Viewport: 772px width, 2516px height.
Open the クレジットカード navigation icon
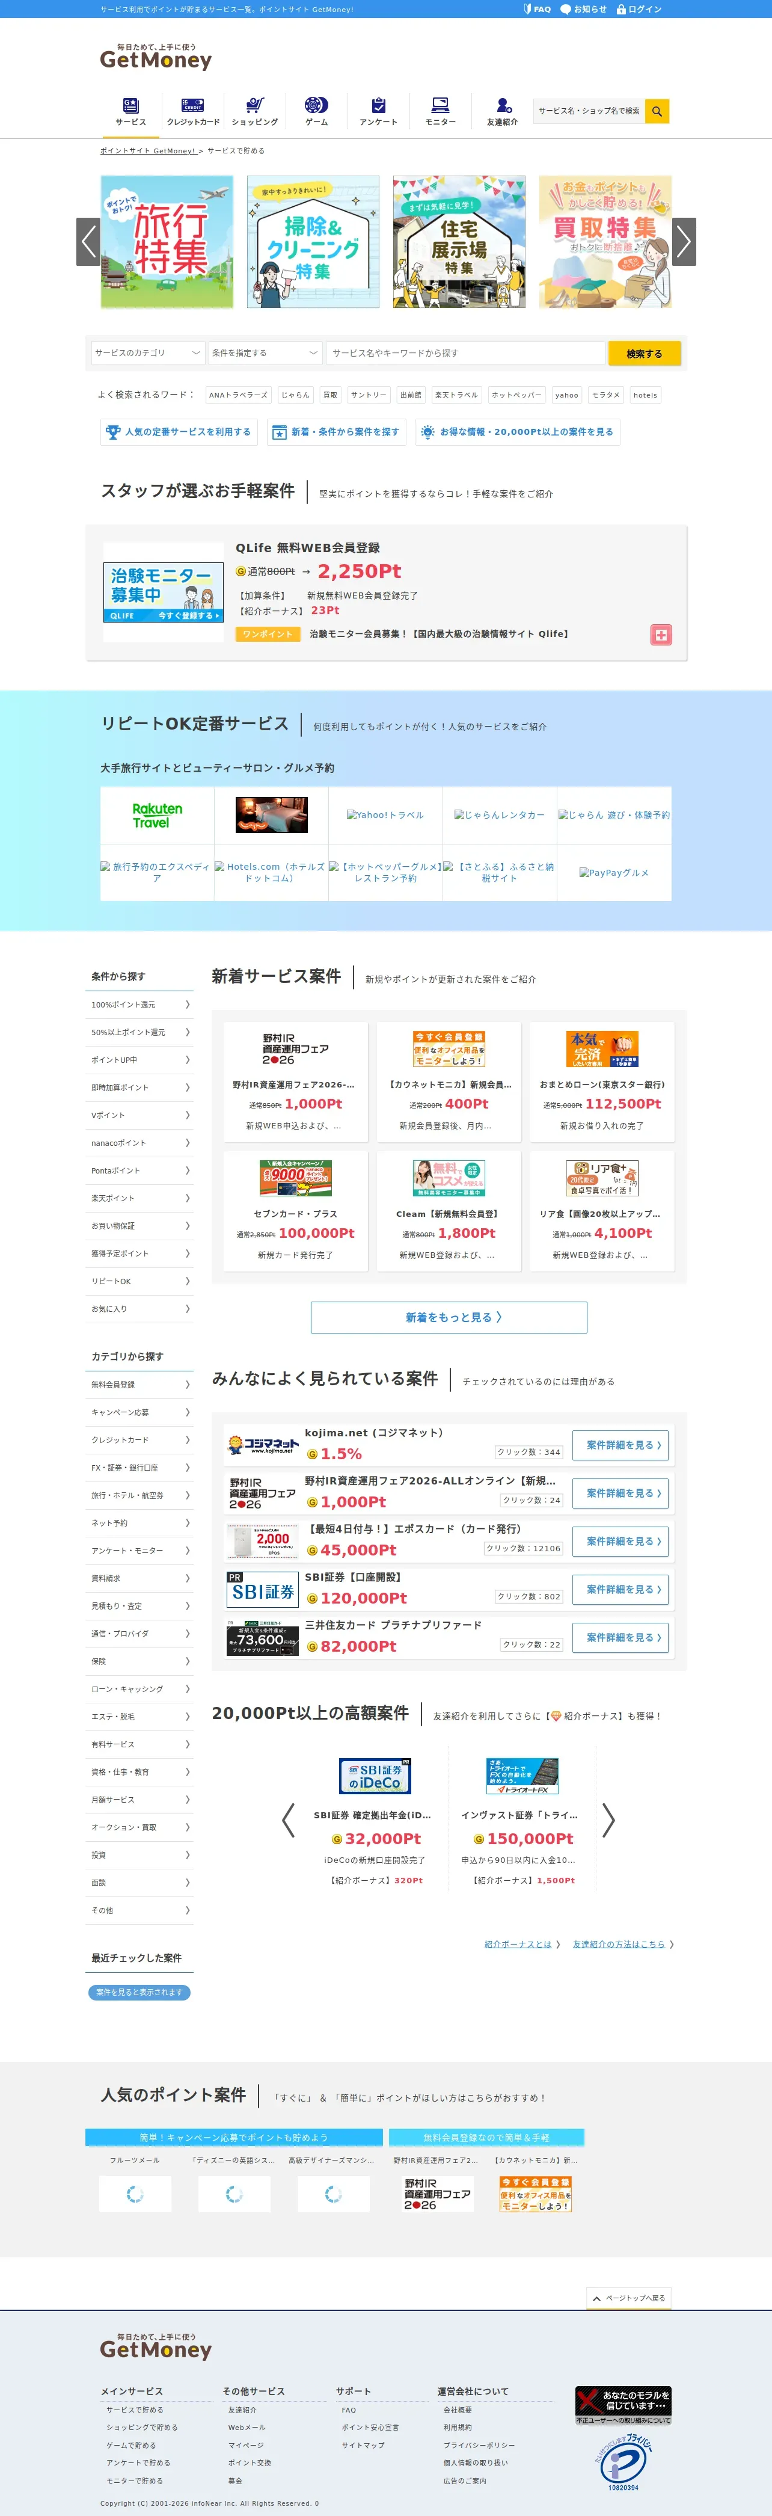(x=192, y=105)
